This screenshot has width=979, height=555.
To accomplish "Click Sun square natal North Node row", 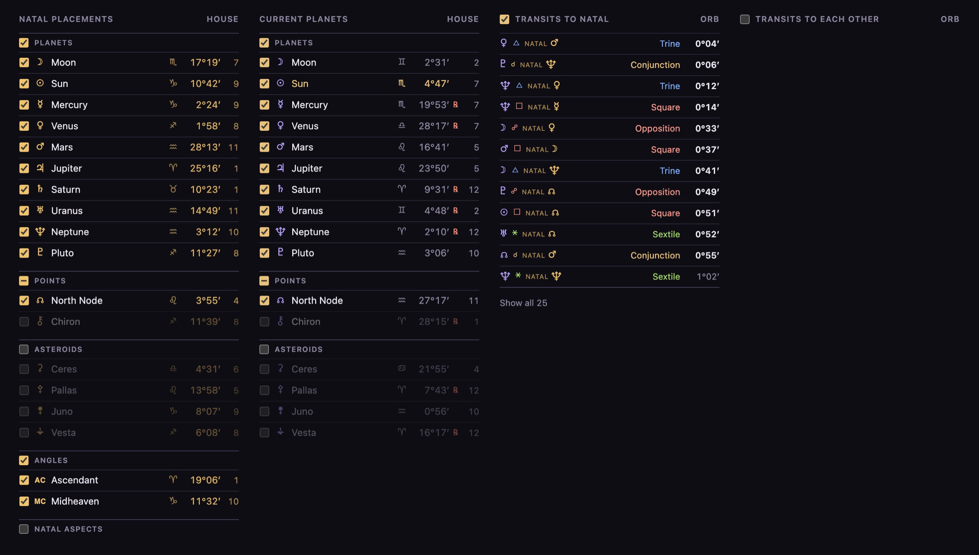I will 609,213.
